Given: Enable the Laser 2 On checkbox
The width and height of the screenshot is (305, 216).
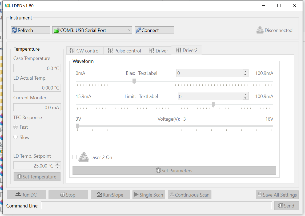Looking at the screenshot, I should 74,157.
